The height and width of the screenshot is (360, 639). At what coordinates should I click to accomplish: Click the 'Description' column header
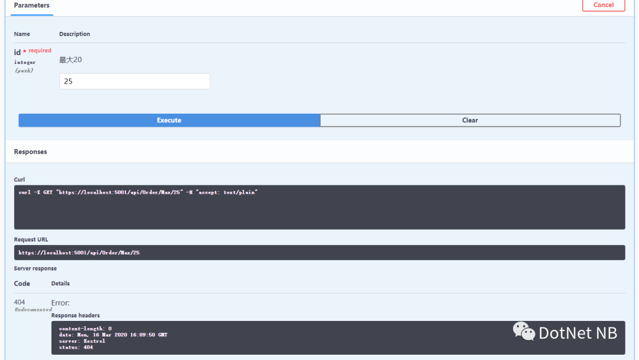(75, 34)
